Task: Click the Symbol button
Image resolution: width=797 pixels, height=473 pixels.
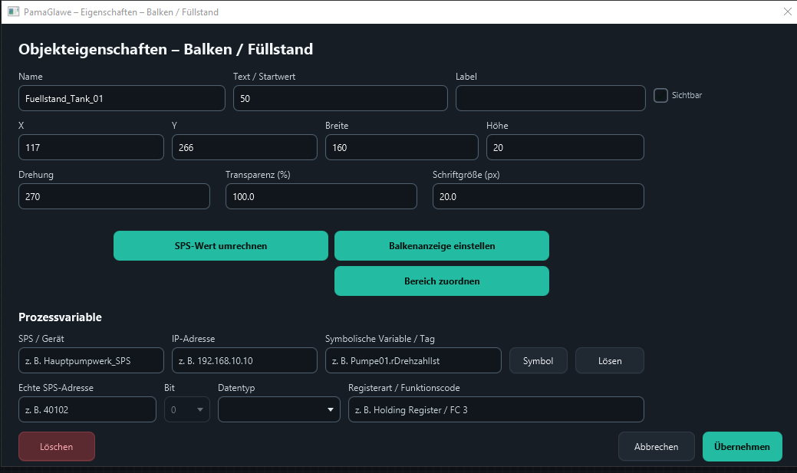Action: point(538,361)
